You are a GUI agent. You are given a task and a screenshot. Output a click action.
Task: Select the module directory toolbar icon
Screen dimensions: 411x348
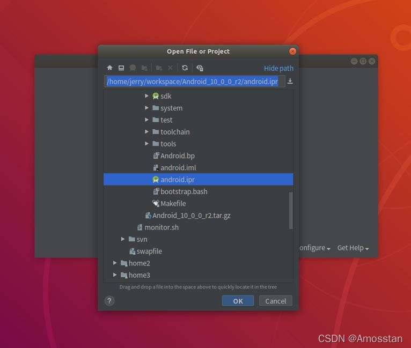[144, 68]
